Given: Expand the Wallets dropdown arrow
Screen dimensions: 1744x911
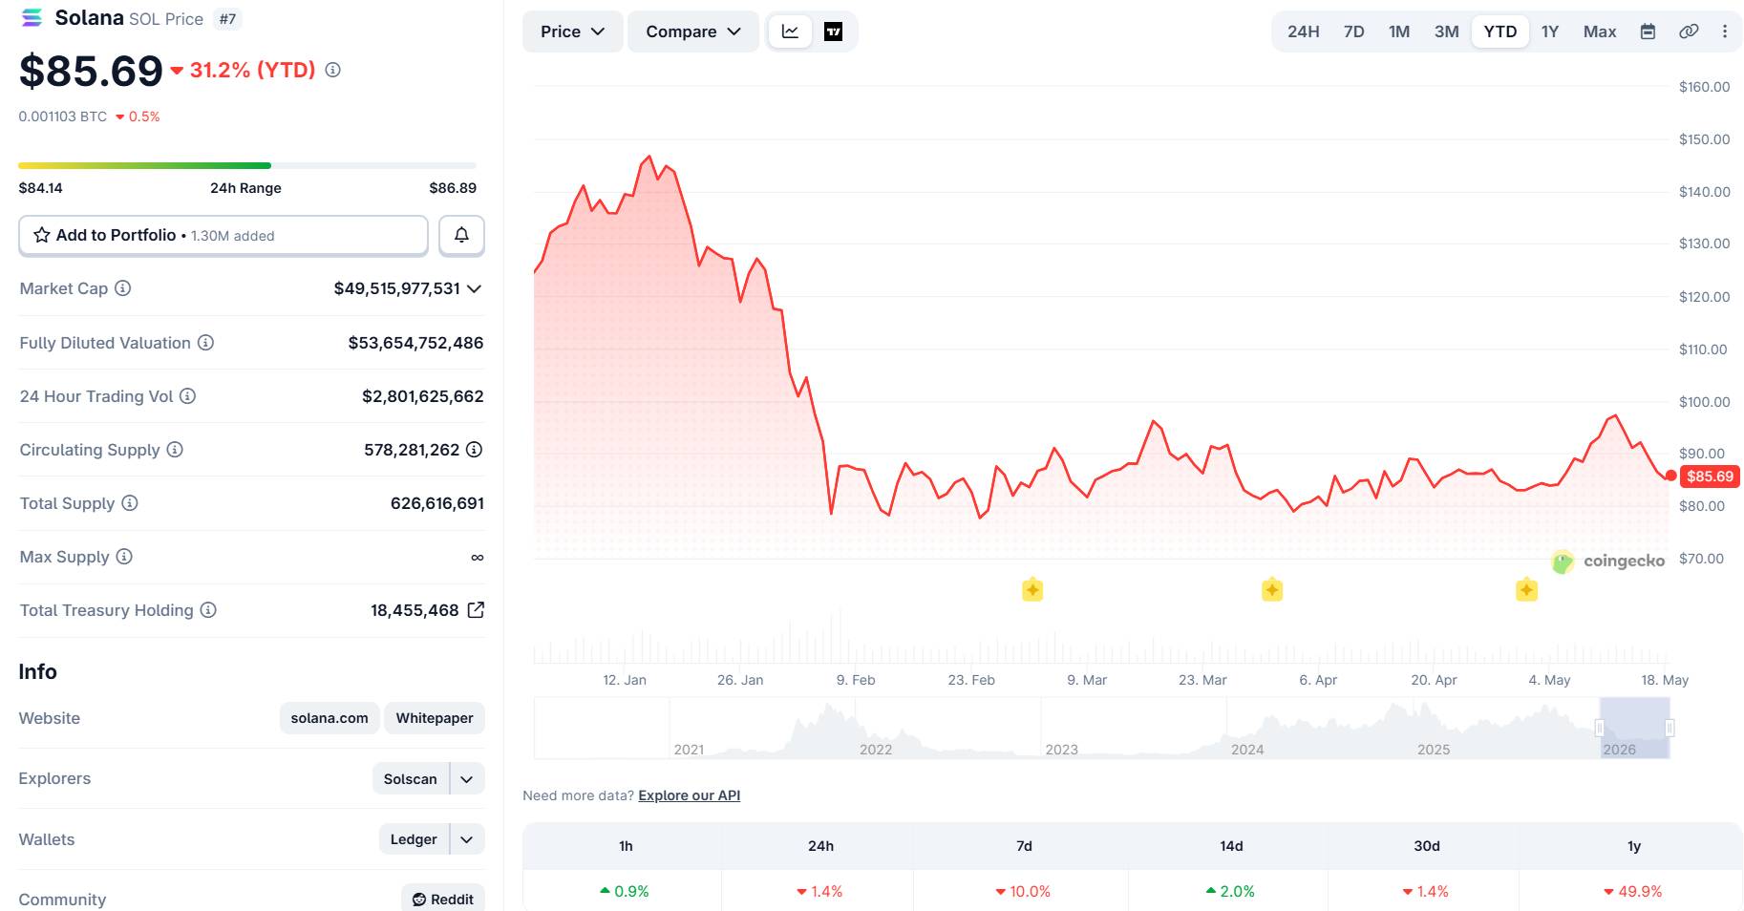Looking at the screenshot, I should pos(467,839).
